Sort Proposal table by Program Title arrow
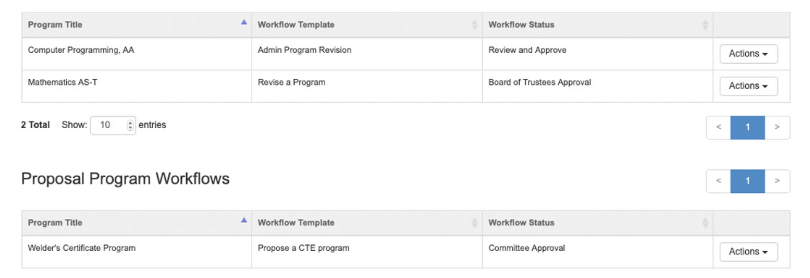This screenshot has height=278, width=810. 244,220
